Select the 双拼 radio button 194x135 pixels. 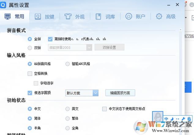pyautogui.click(x=30, y=48)
